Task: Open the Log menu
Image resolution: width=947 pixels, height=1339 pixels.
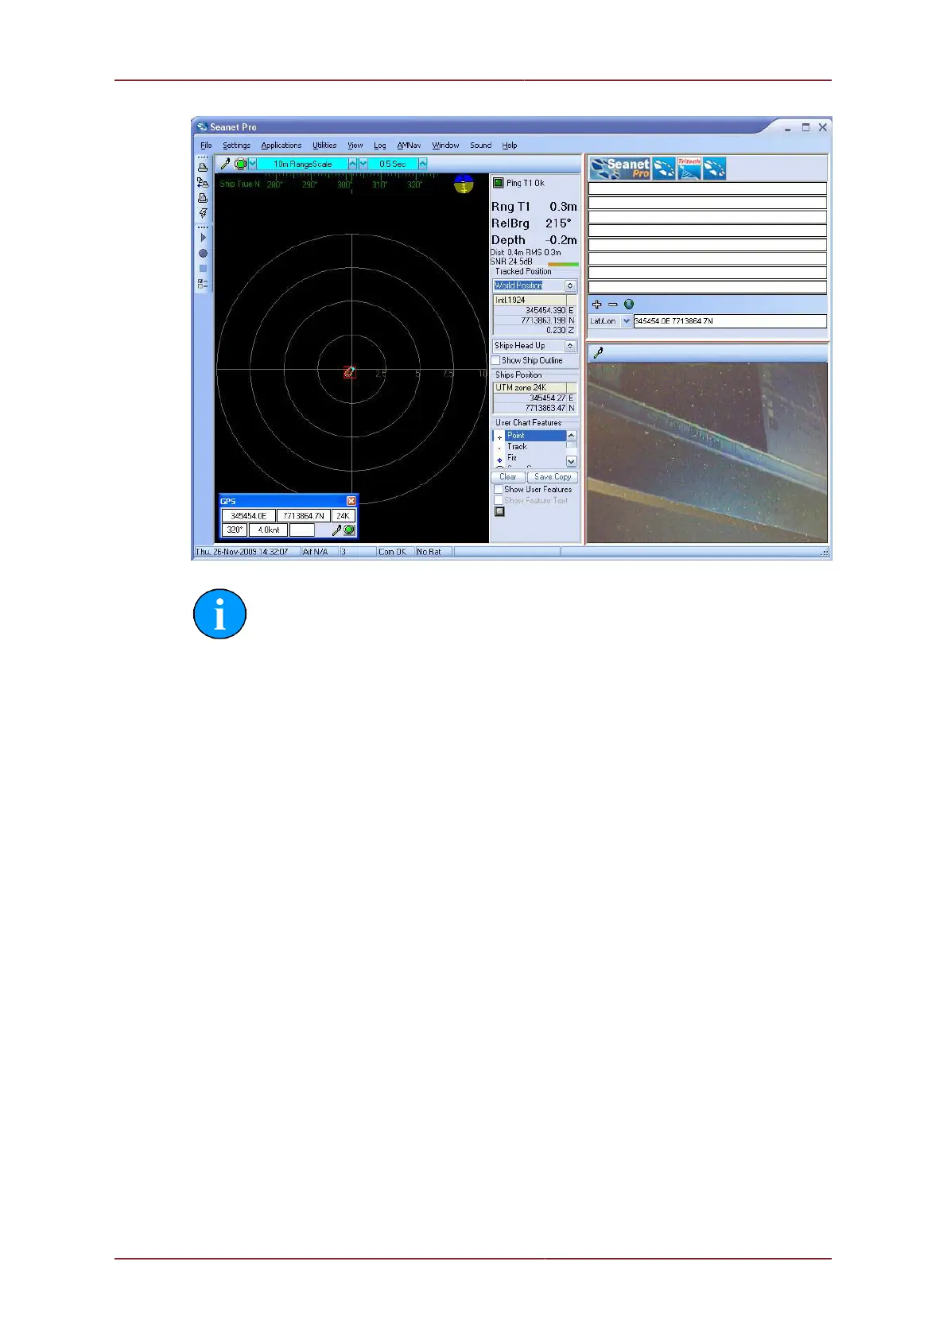Action: tap(380, 146)
